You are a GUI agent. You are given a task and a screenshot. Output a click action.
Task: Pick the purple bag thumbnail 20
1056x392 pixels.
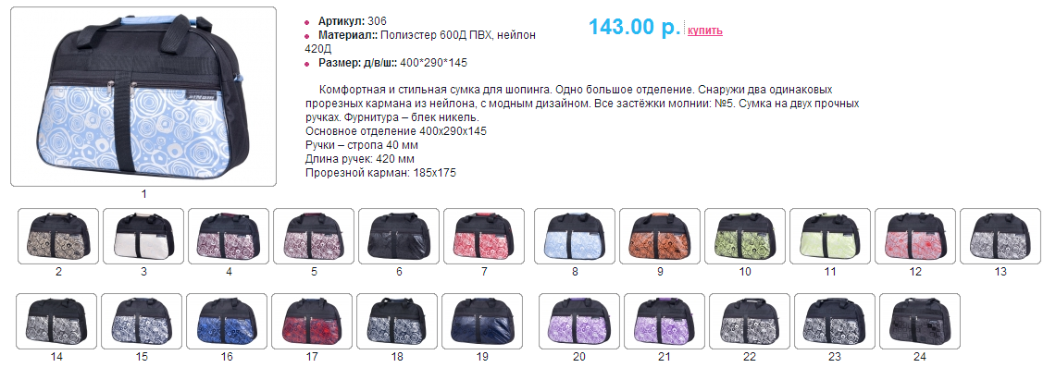579,322
